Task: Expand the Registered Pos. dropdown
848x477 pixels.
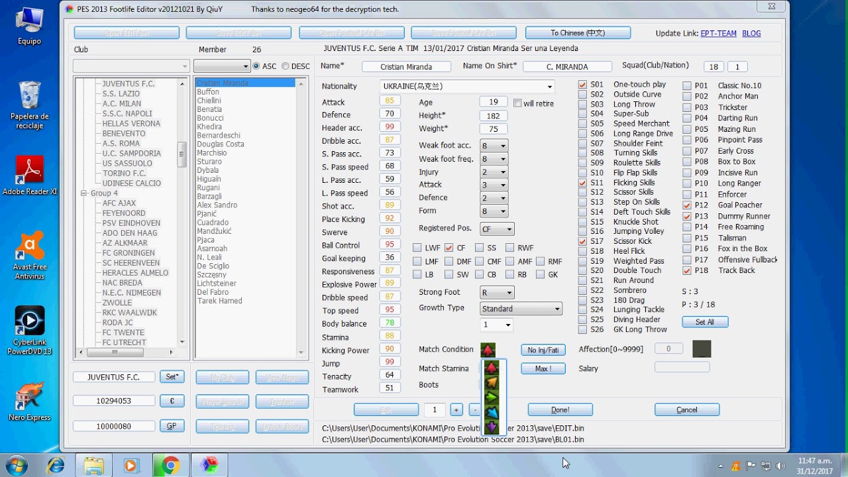Action: point(509,229)
